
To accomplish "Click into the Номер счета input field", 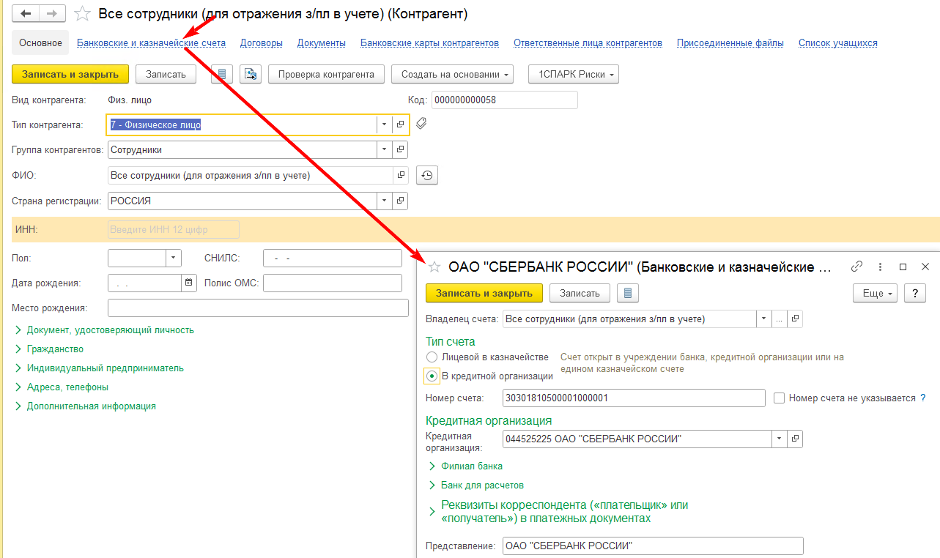I will pyautogui.click(x=634, y=398).
